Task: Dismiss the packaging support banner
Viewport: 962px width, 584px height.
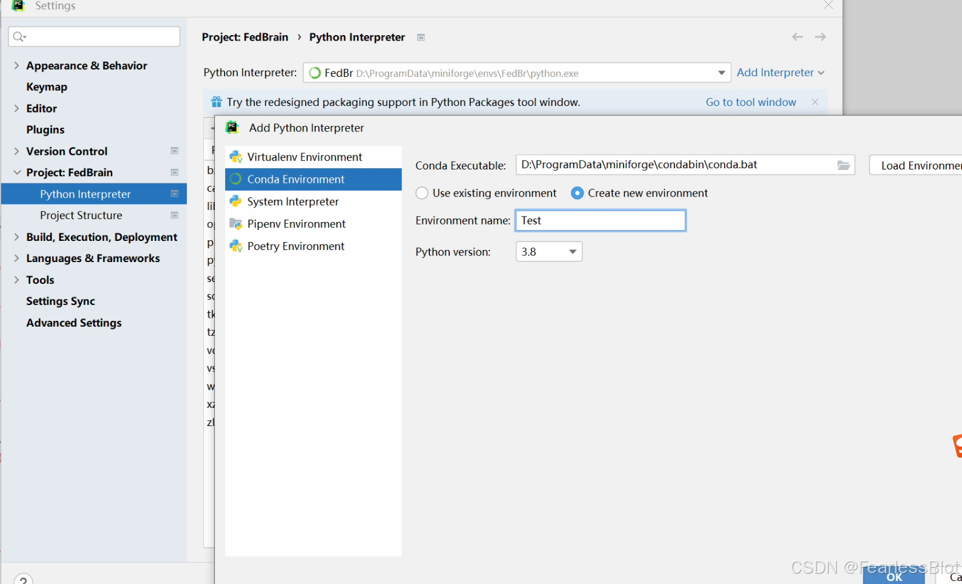Action: pyautogui.click(x=815, y=102)
